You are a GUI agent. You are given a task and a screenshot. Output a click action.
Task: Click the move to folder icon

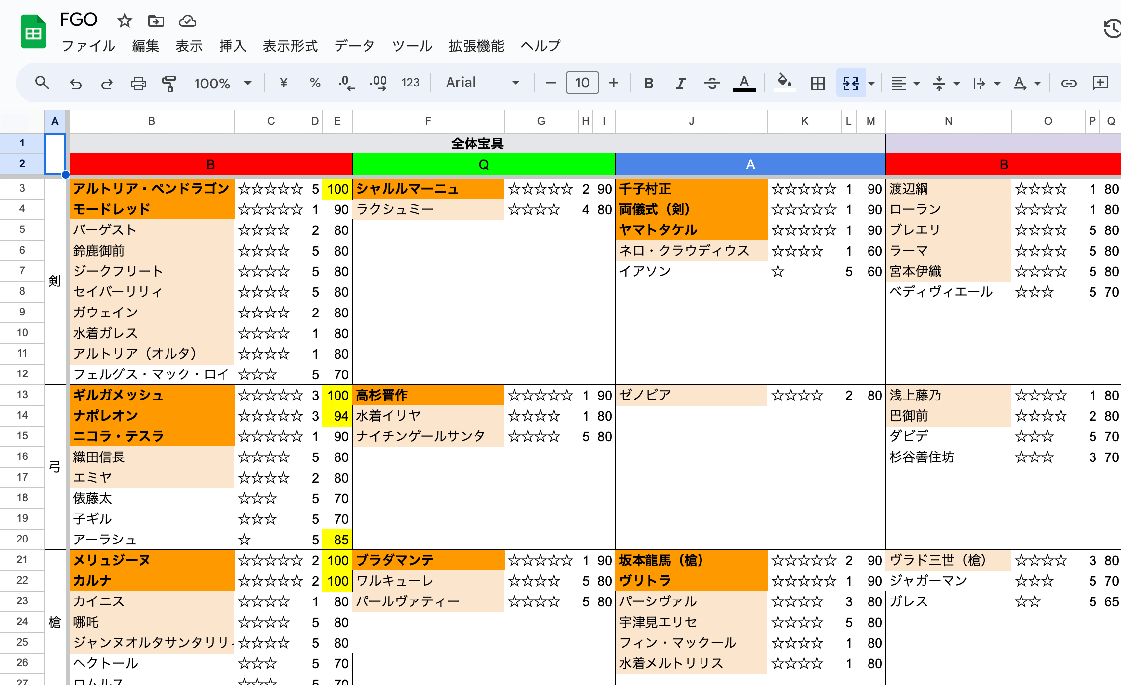tap(156, 21)
